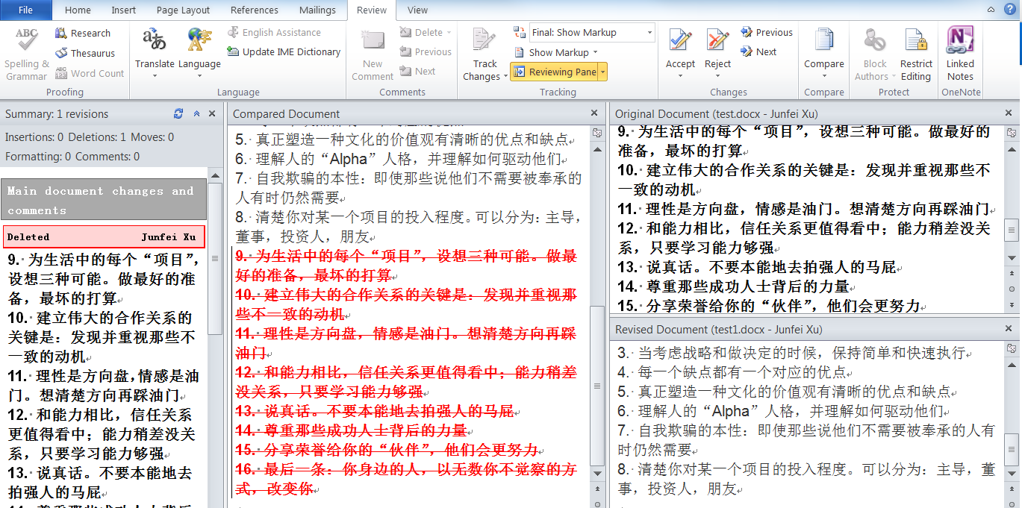Accept the tracked change

tap(680, 45)
